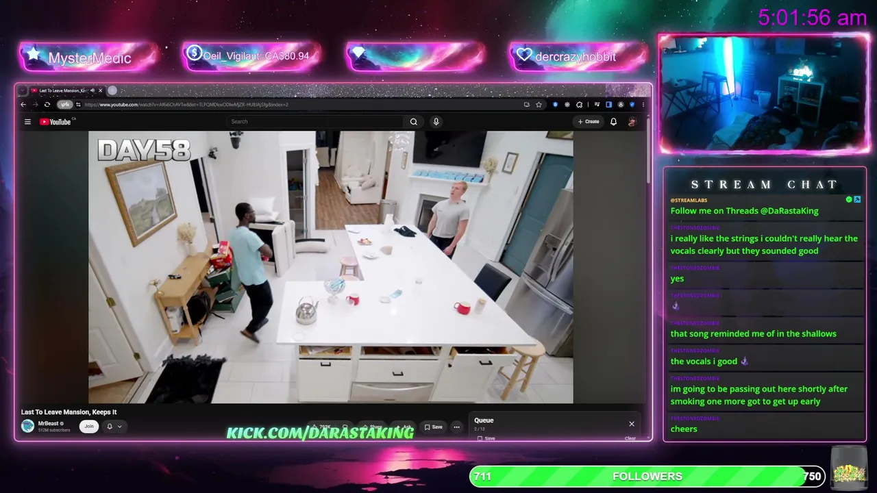This screenshot has height=493, width=877.
Task: Click the browser forward arrow
Action: coord(35,105)
